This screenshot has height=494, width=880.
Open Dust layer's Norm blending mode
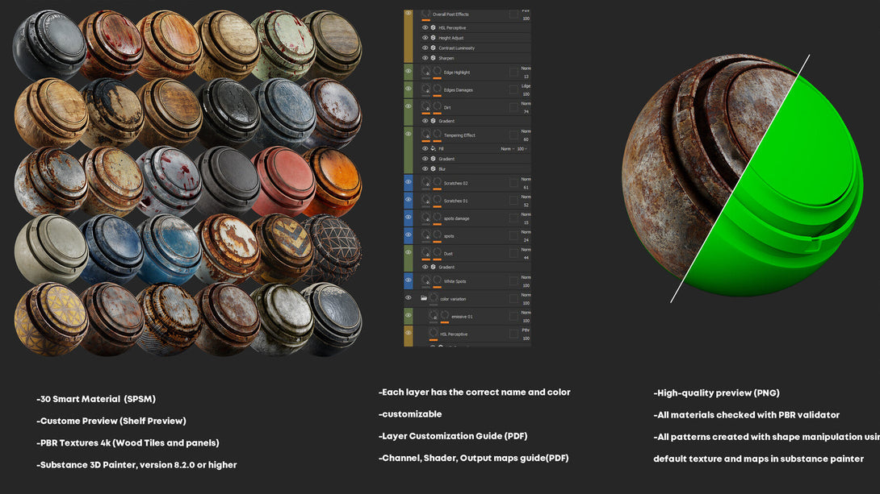[x=526, y=250]
